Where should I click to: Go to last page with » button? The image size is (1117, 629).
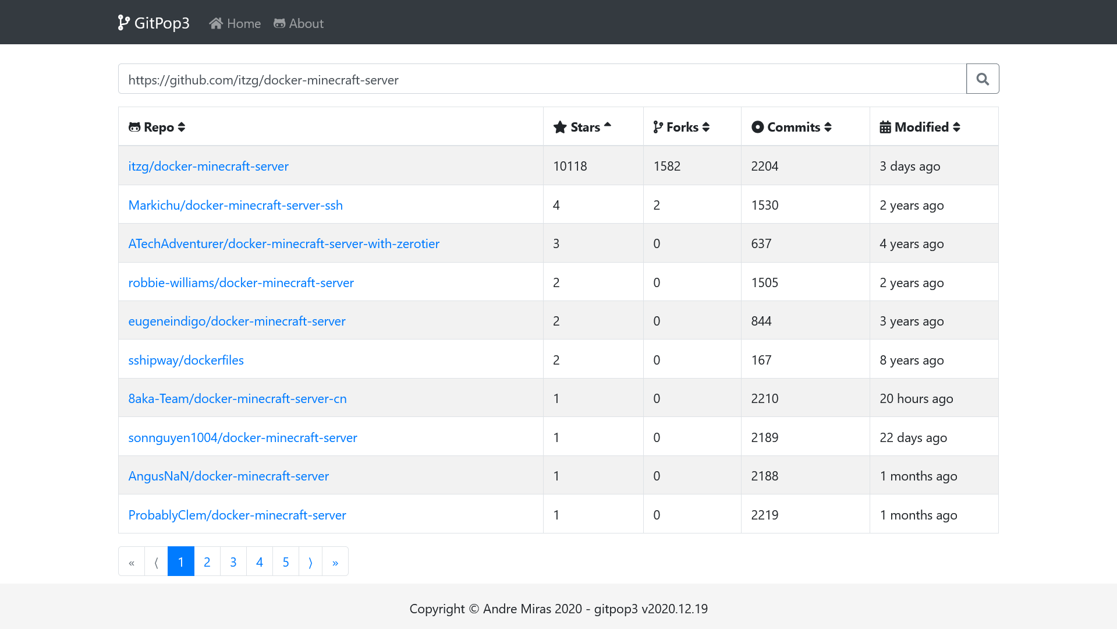(335, 561)
